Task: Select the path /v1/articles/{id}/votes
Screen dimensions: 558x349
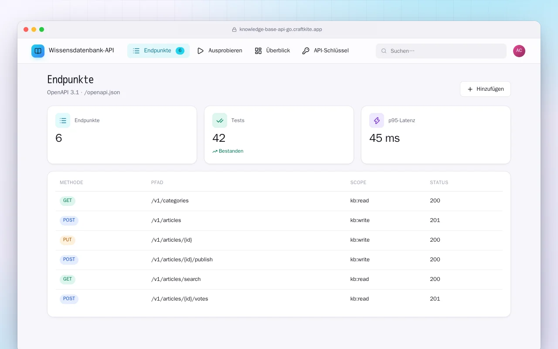Action: click(x=180, y=299)
